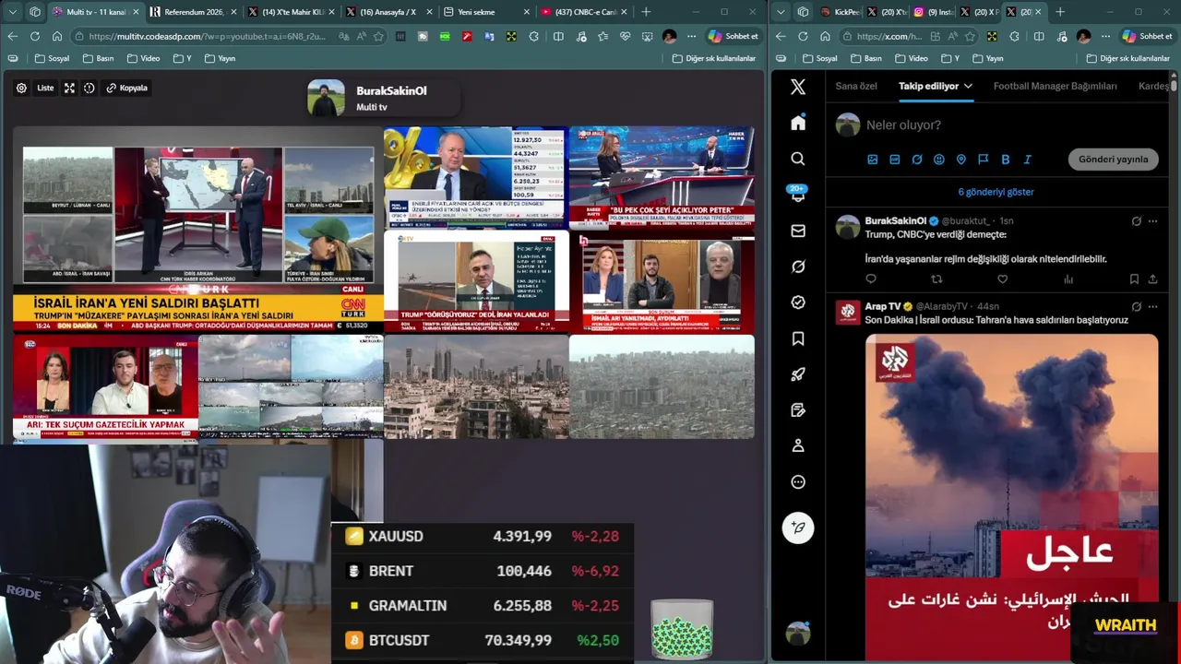Open Arap TV explosion image thumbnail
Viewport: 1181px width, 664px height.
tap(1012, 497)
